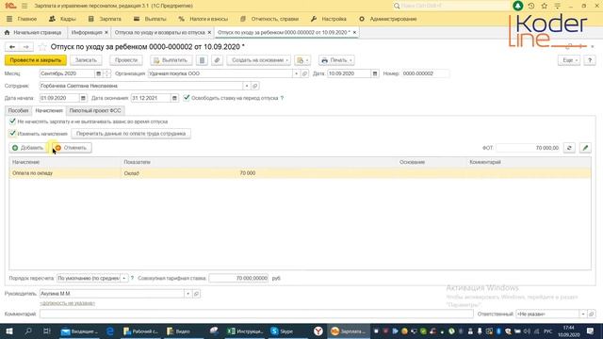The height and width of the screenshot is (339, 603).
Task: Expand Сотрудник dropdown arrow
Action: tap(247, 86)
